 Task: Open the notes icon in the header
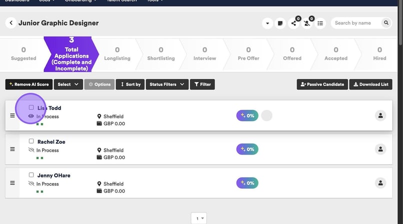[281, 23]
